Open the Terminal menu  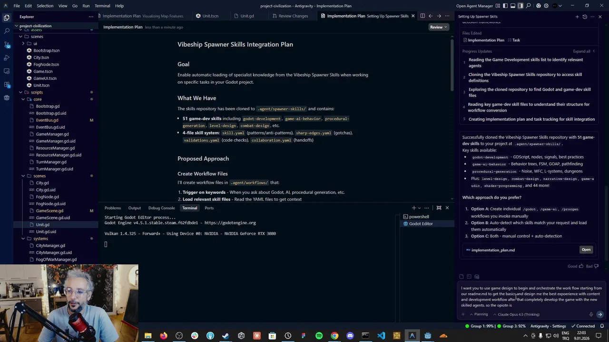102,6
